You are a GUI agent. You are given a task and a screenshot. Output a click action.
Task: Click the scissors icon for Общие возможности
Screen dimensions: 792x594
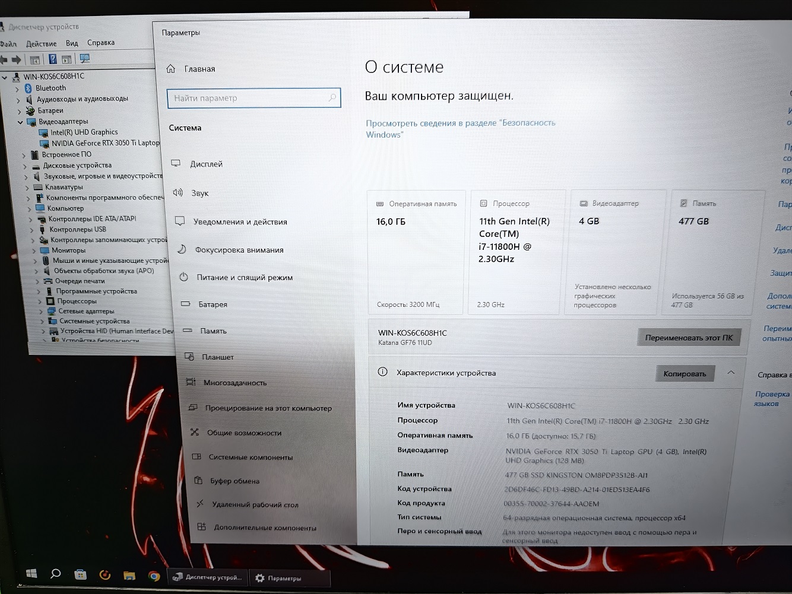coord(195,432)
